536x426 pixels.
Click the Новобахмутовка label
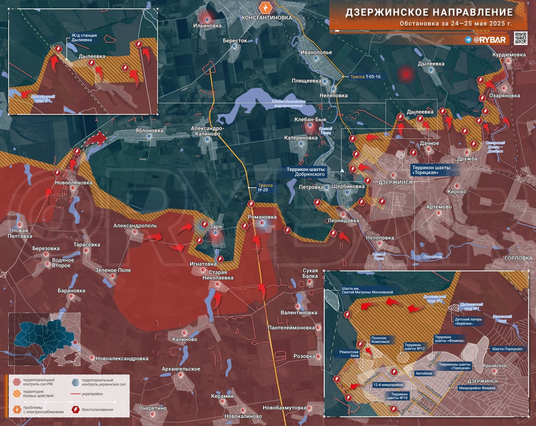pos(285,408)
